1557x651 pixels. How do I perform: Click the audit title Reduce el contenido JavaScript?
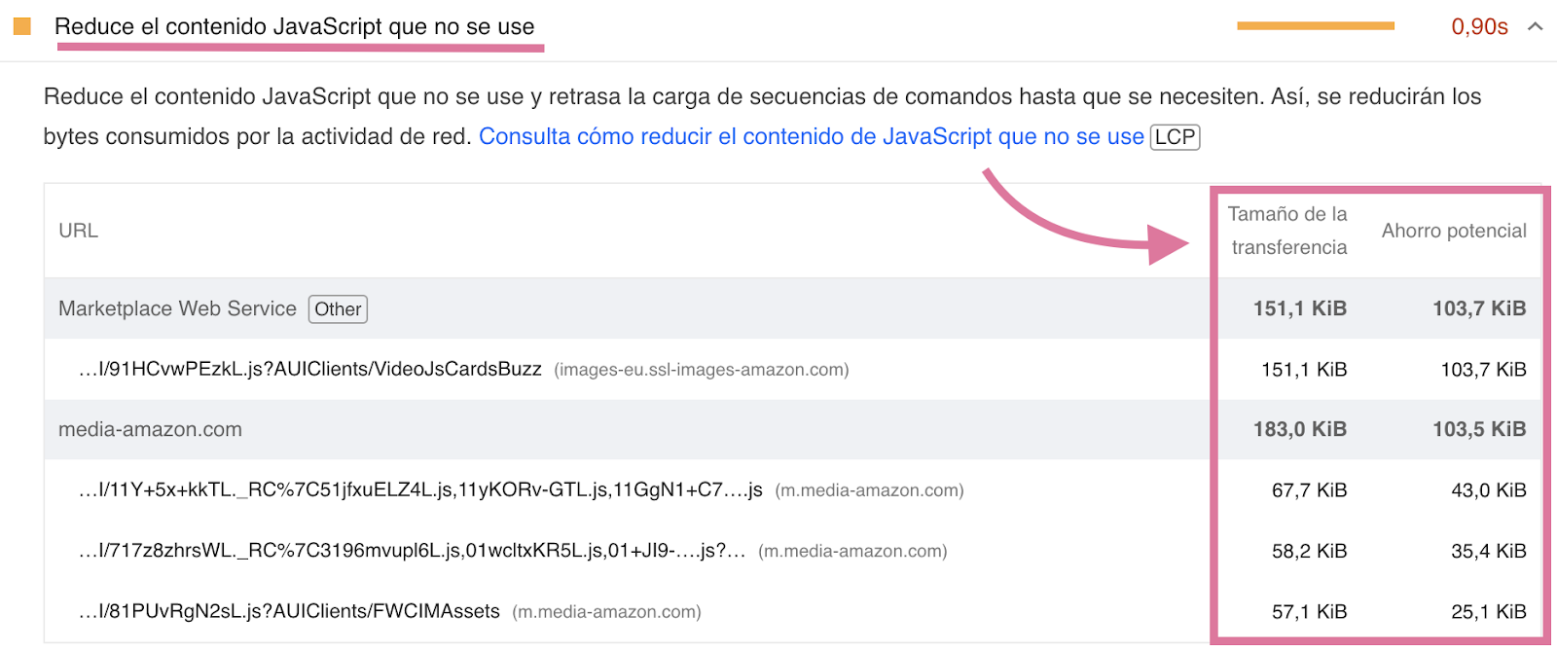[x=297, y=28]
